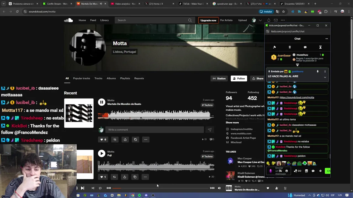353x198 pixels.
Task: Open the Station button
Action: [x=219, y=78]
